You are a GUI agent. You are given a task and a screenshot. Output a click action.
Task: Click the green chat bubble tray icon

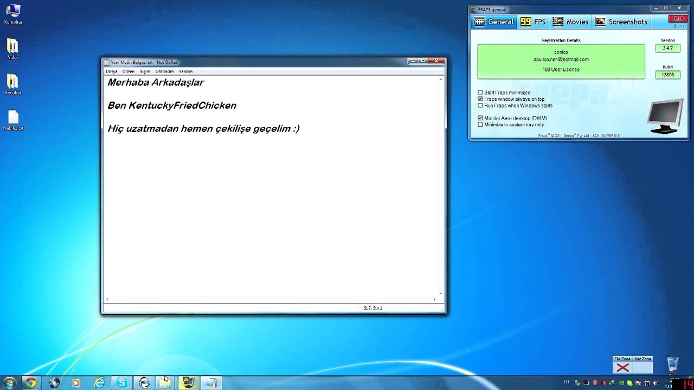pyautogui.click(x=629, y=382)
